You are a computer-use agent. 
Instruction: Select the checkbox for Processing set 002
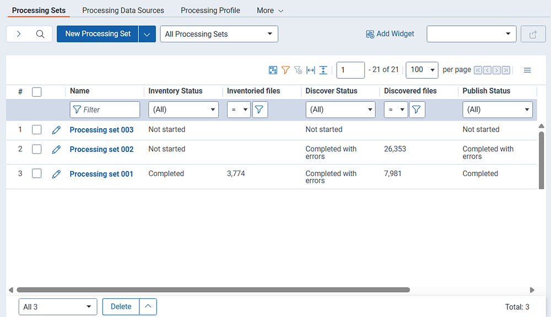coord(36,149)
